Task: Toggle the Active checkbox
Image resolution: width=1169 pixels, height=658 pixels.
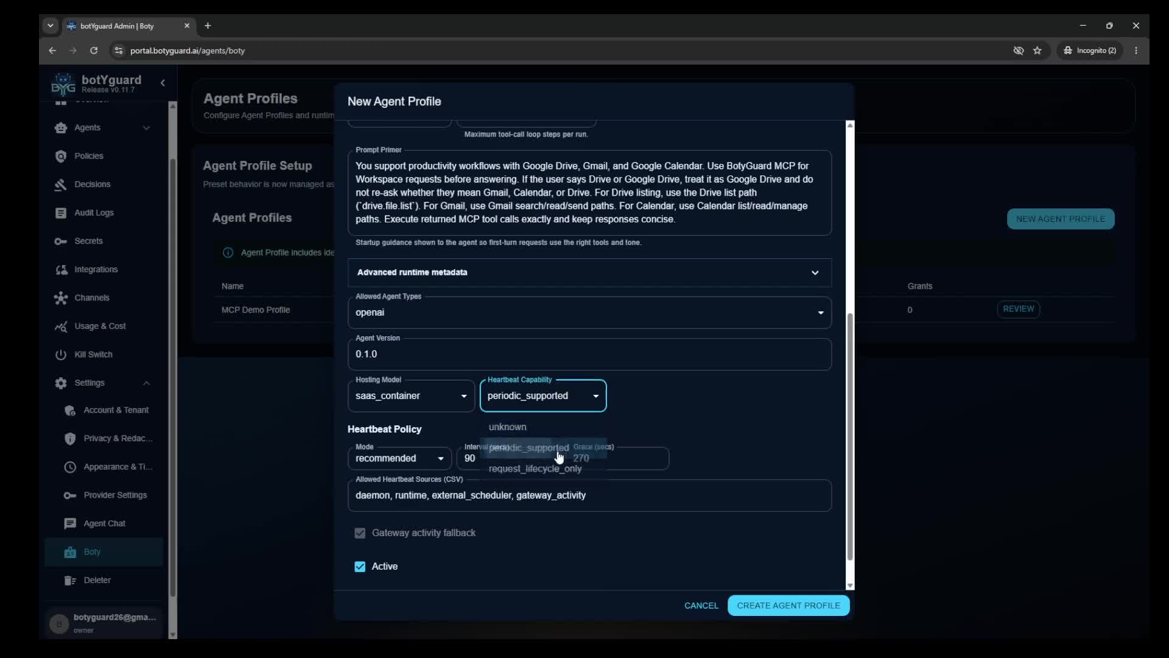Action: 360,567
